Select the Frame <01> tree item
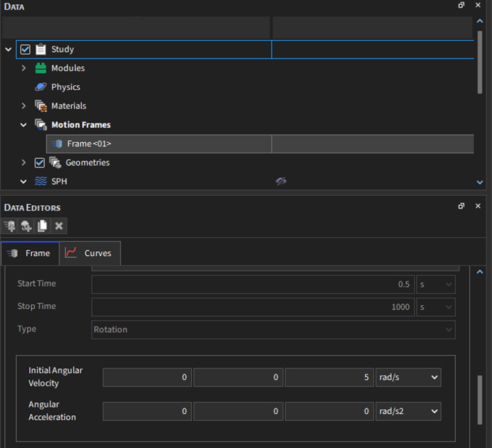This screenshot has width=492, height=448. click(x=89, y=144)
